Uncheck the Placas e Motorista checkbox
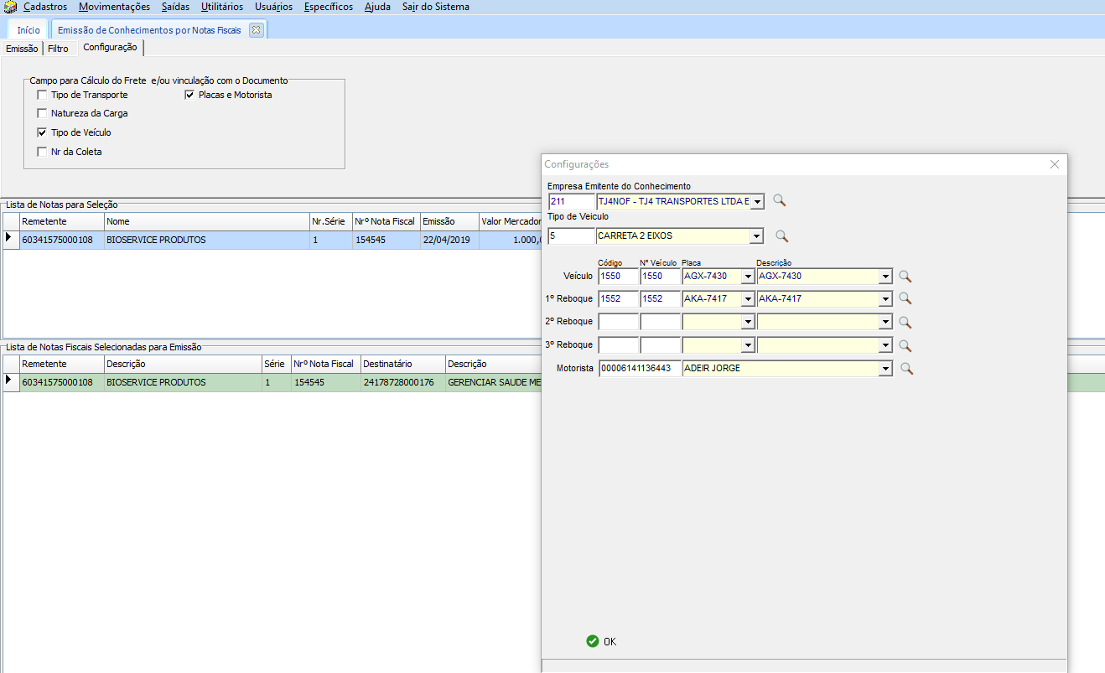The image size is (1105, 673). (189, 96)
